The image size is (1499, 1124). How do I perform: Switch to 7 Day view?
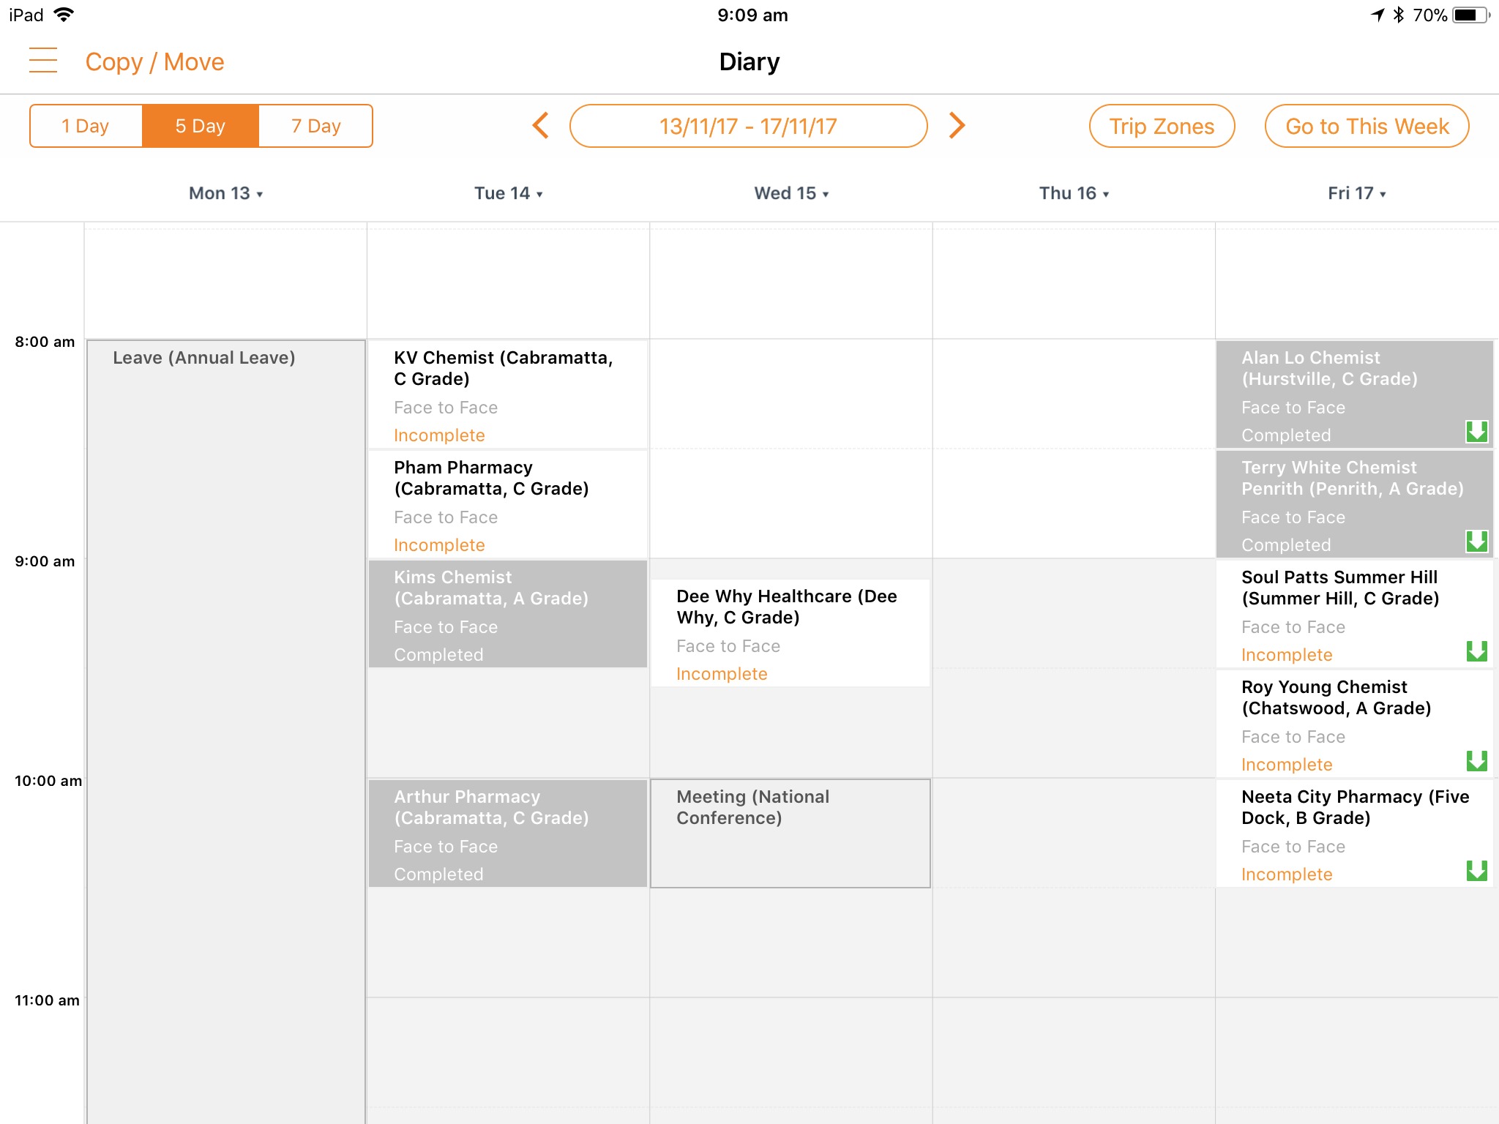pos(315,126)
